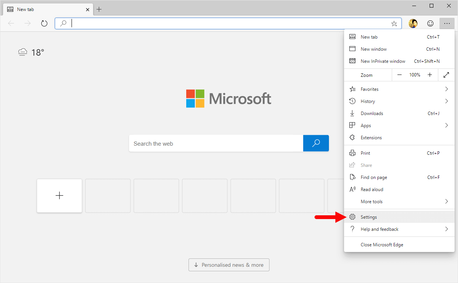Click the Find on page icon
The height and width of the screenshot is (283, 458).
(x=352, y=177)
